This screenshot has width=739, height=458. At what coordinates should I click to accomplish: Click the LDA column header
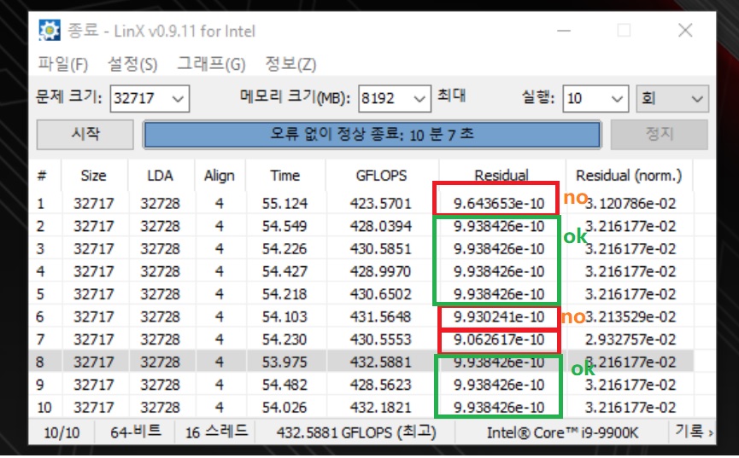pos(161,176)
